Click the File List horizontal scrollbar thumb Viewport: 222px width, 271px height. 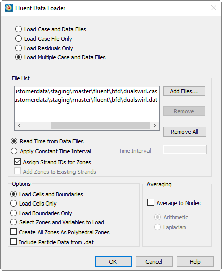100,126
